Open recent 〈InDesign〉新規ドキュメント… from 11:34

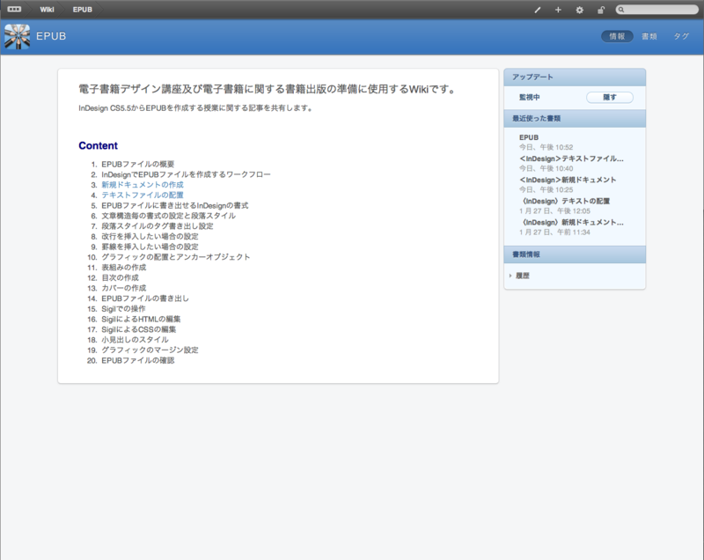click(x=571, y=222)
